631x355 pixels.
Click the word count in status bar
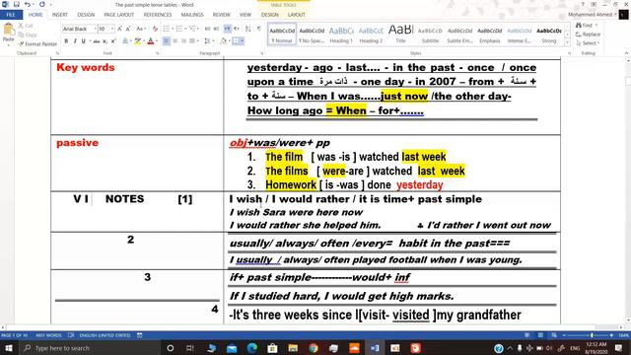(x=48, y=335)
